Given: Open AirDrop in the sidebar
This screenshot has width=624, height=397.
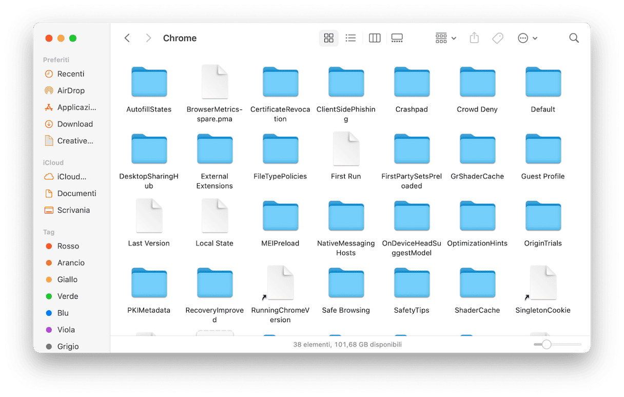Looking at the screenshot, I should 71,90.
